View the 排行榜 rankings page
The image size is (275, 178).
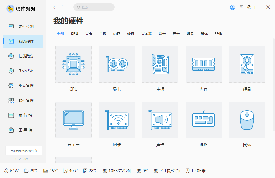[23, 115]
